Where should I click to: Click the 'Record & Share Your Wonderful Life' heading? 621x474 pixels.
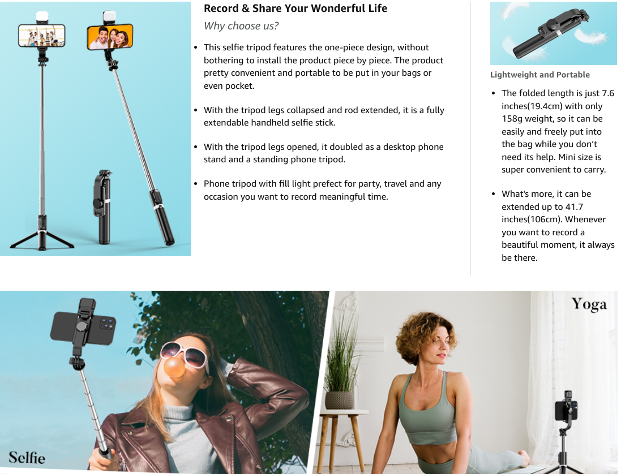click(x=295, y=8)
